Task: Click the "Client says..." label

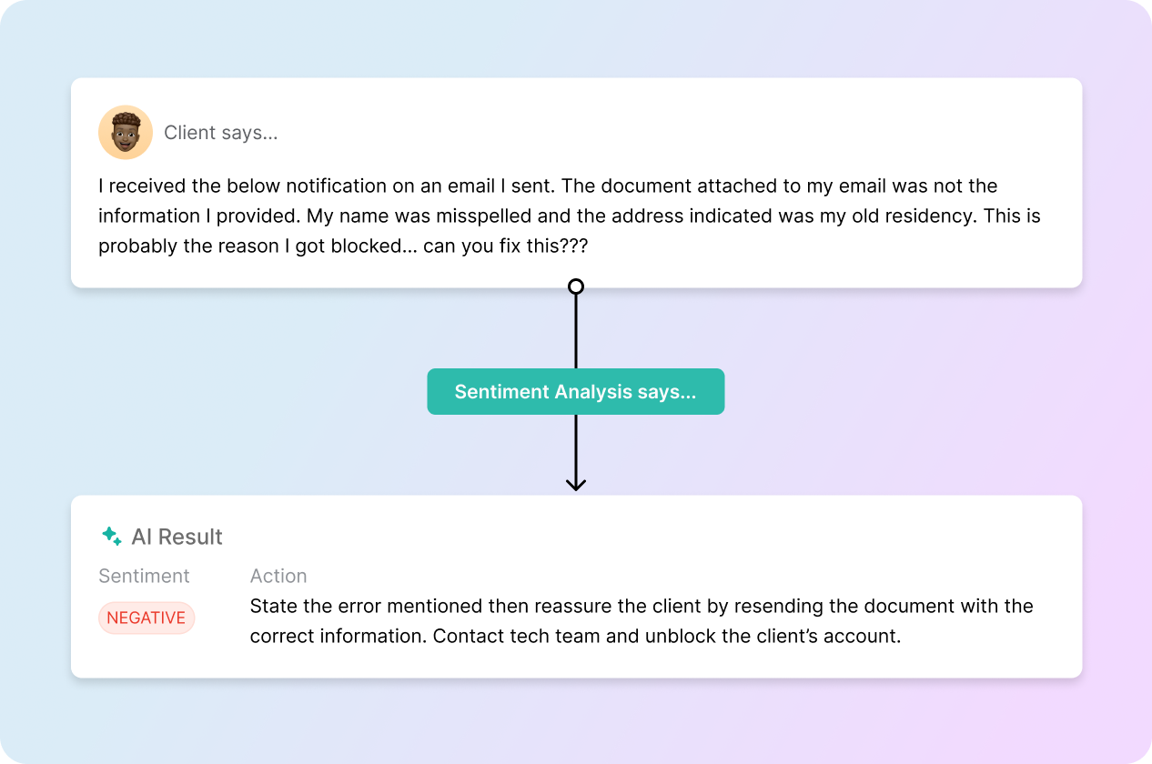Action: [220, 133]
